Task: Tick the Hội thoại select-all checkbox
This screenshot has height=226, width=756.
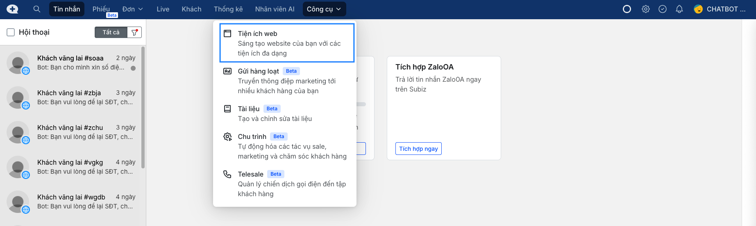Action: (x=11, y=32)
